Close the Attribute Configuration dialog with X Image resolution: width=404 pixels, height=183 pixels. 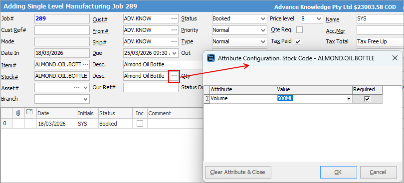395,58
